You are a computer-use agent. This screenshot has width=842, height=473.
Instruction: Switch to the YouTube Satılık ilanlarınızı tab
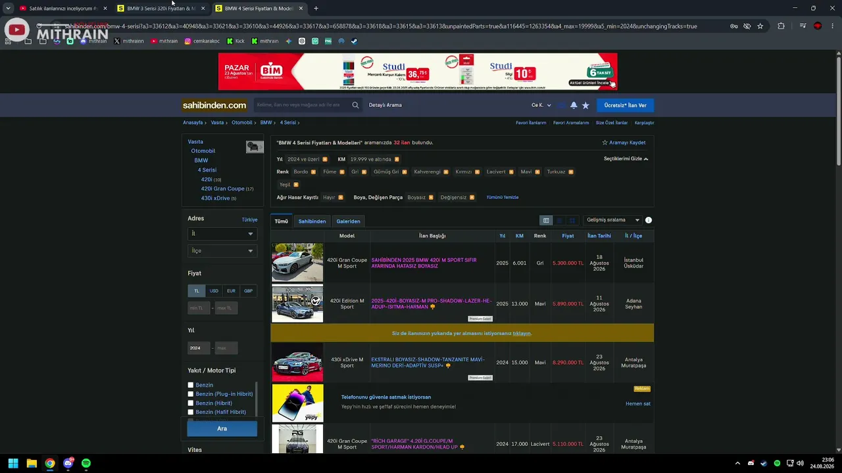pyautogui.click(x=62, y=9)
